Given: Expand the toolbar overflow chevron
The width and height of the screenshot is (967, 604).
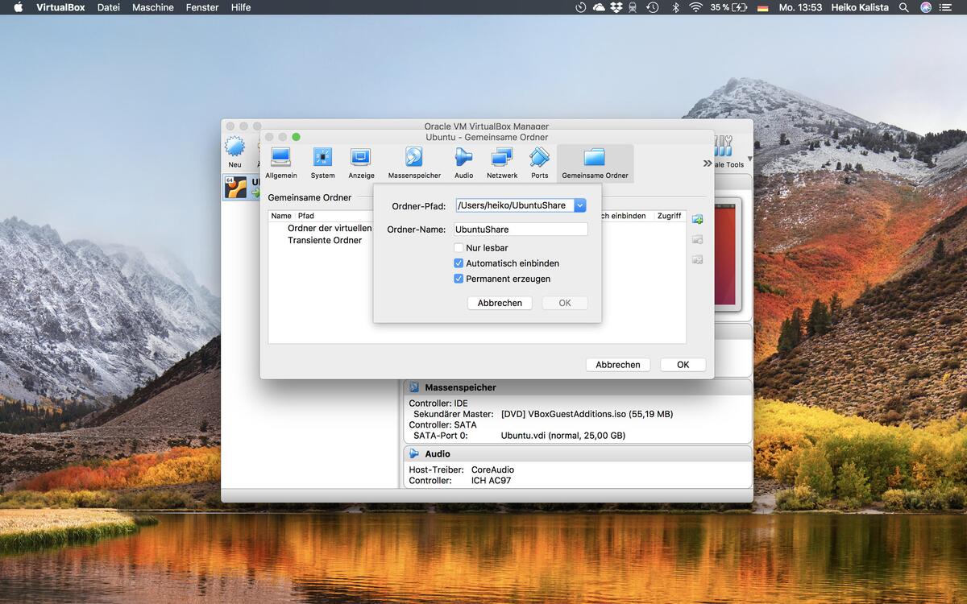Looking at the screenshot, I should (x=708, y=163).
